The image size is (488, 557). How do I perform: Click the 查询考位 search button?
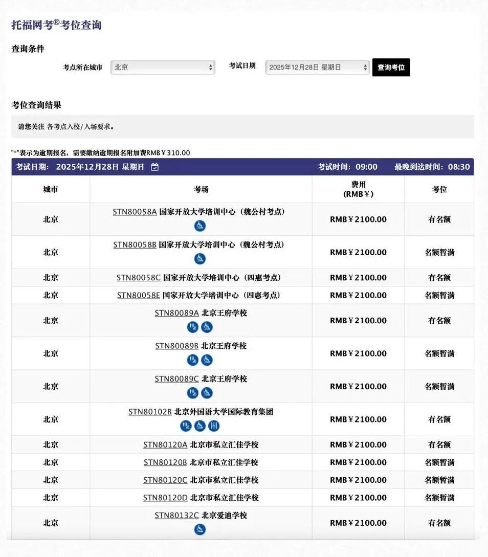point(391,67)
